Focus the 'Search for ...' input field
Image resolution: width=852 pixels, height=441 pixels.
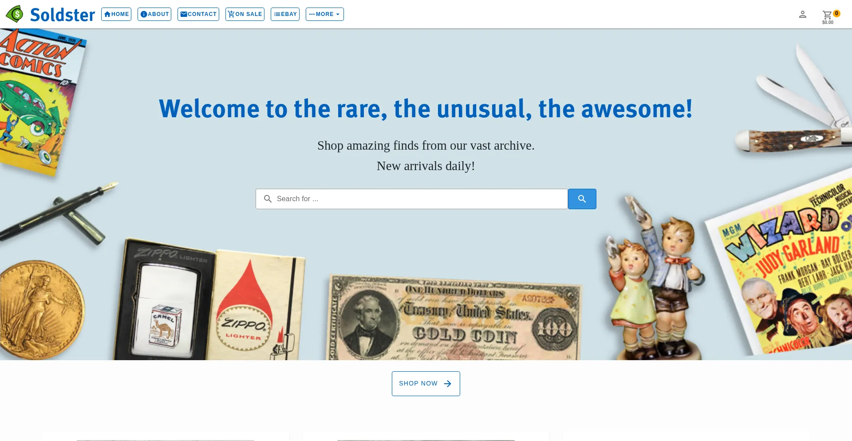412,199
